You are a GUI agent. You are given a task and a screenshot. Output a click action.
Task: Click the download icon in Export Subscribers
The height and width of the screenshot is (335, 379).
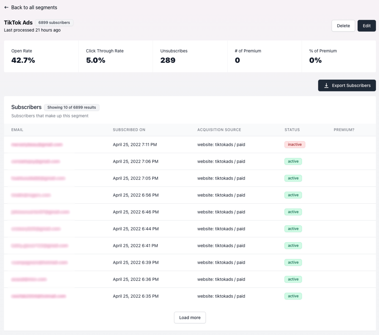tap(326, 85)
